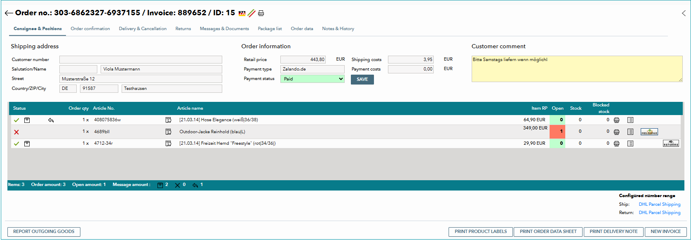Click Street field Musterstraße 12
This screenshot has height=240, width=691.
(x=141, y=79)
